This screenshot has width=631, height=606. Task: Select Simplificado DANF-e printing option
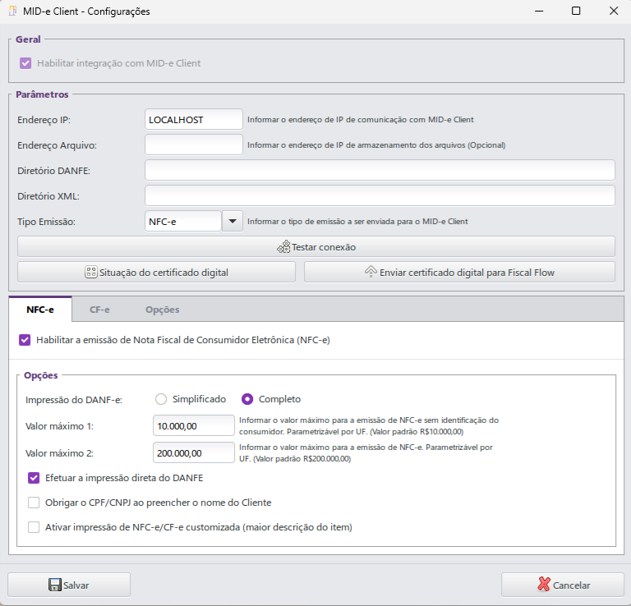point(161,399)
